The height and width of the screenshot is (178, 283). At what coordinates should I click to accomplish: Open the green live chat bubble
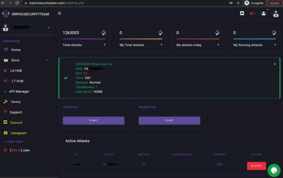274,170
